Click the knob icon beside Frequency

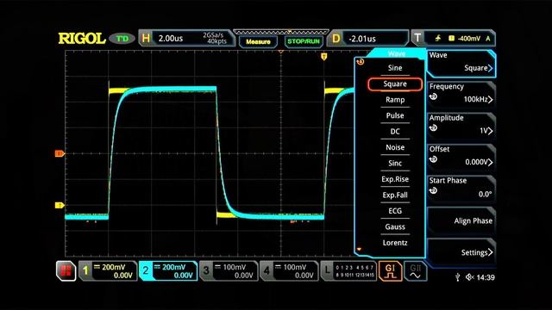[433, 96]
